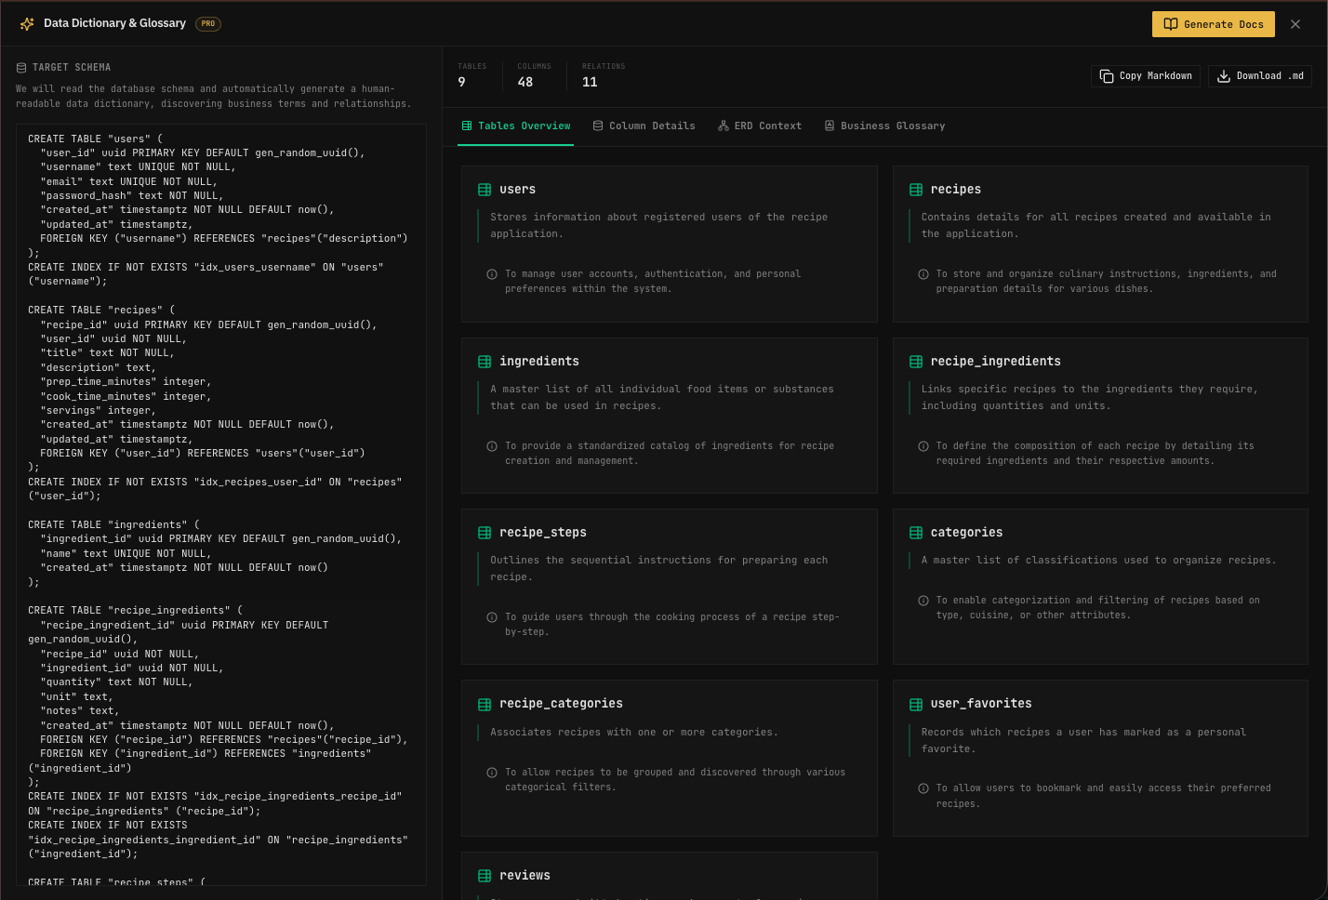Click the info icon on recipe_steps card

pos(492,616)
